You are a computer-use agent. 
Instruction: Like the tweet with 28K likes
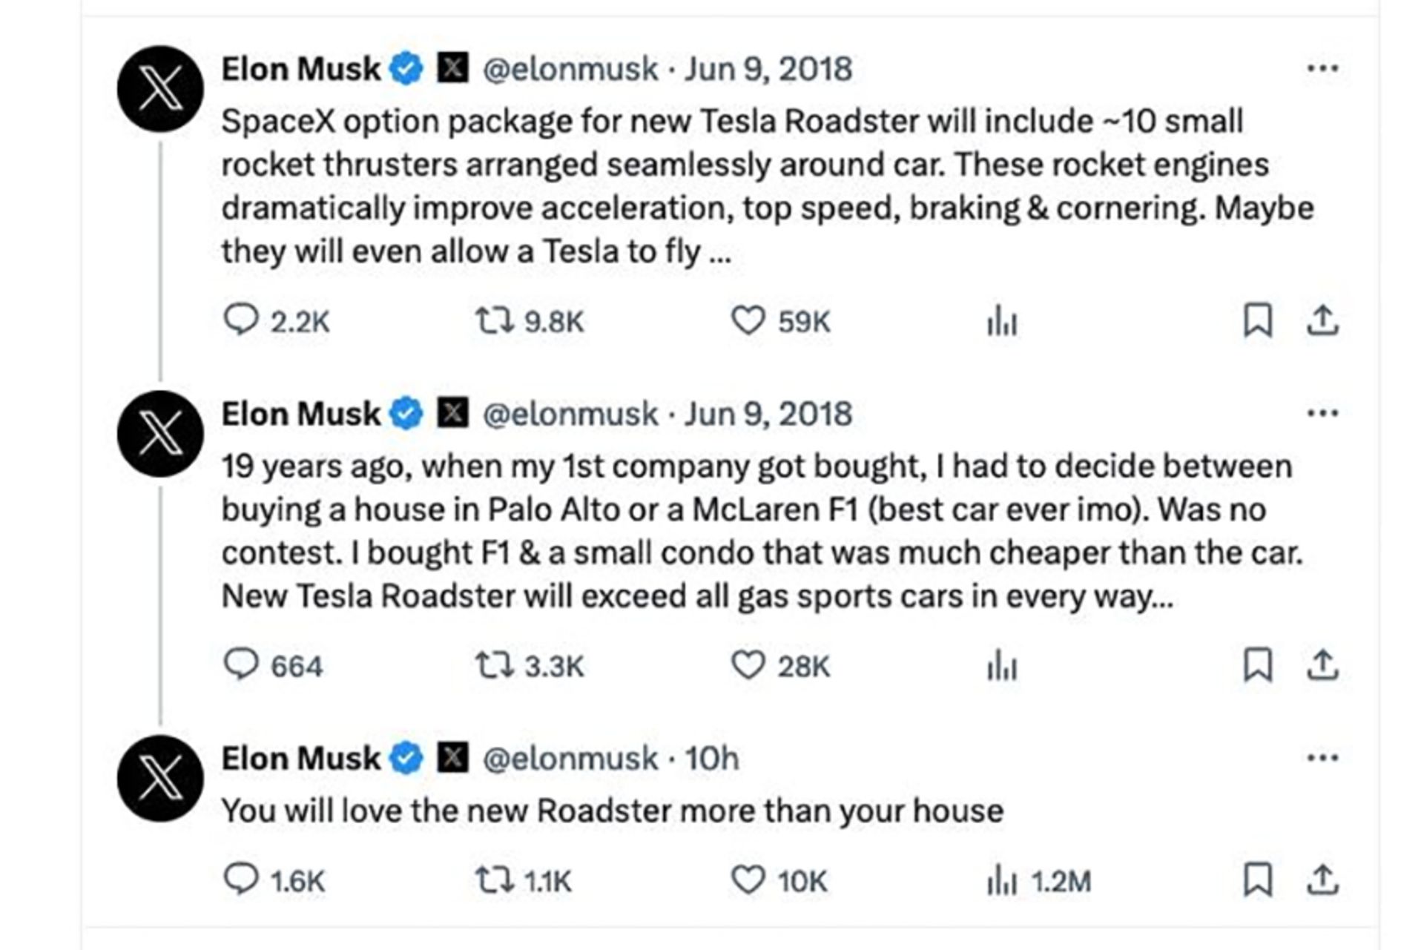748,665
